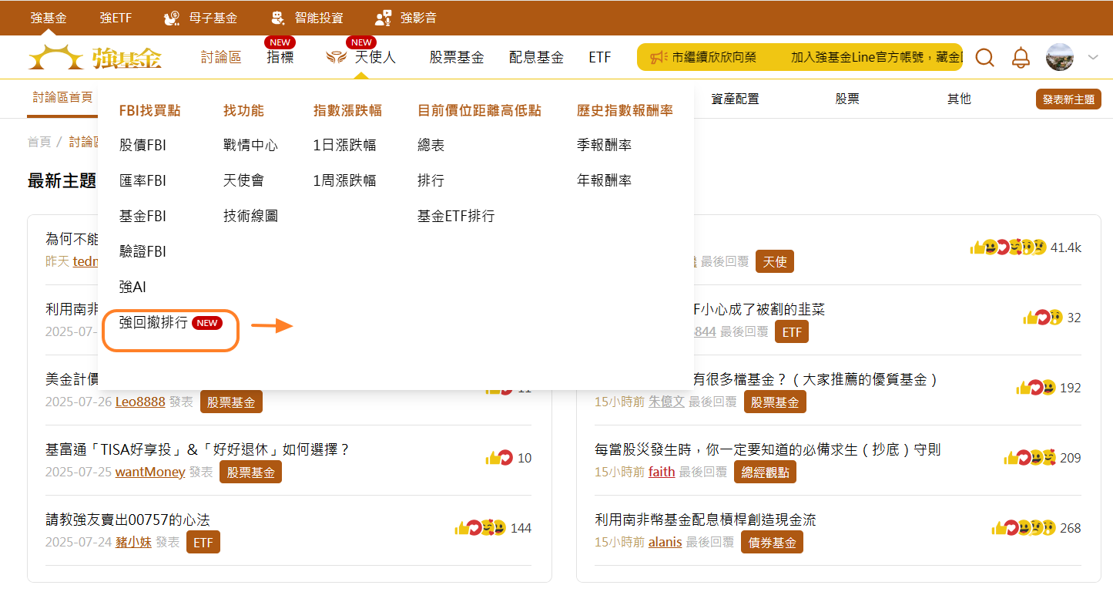The image size is (1113, 602).
Task: Select 股票 sub tab
Action: point(847,99)
